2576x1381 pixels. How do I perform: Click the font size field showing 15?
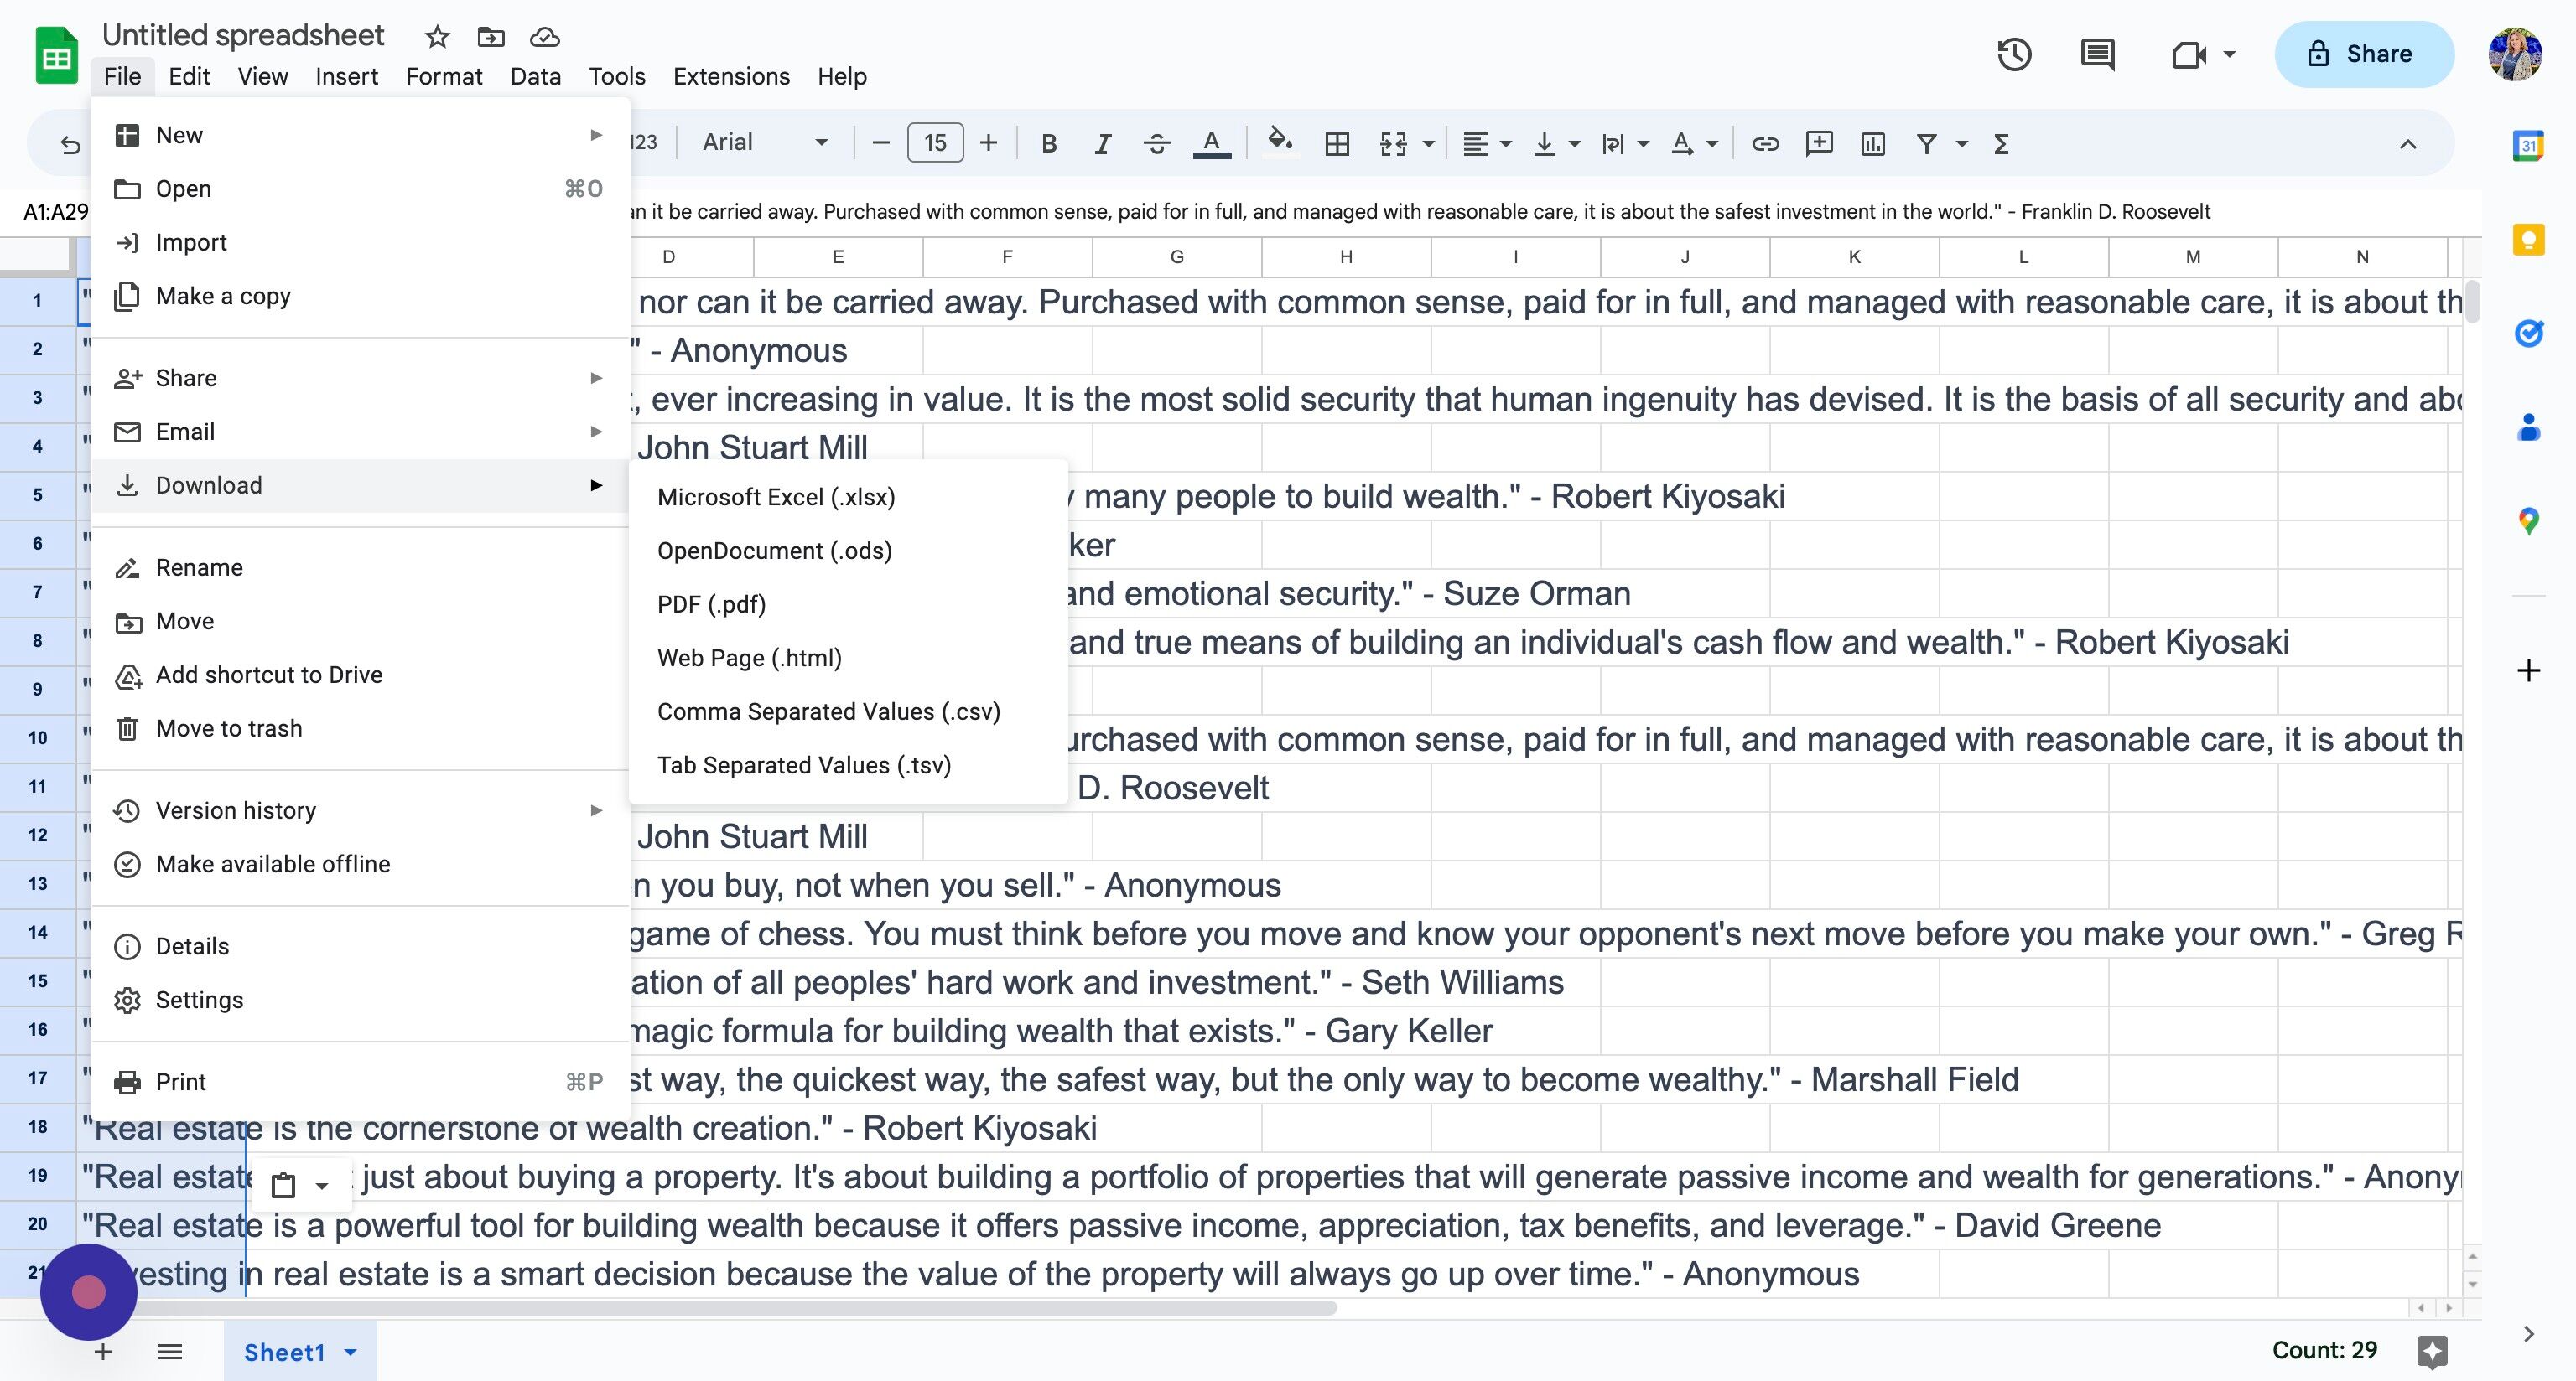[x=935, y=143]
